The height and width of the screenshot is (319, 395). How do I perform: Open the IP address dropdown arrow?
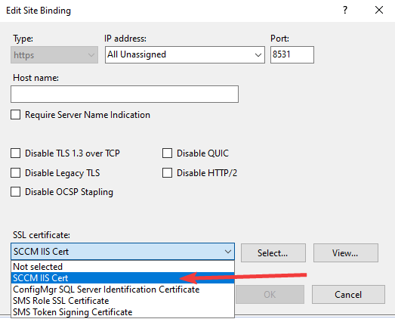pos(258,54)
